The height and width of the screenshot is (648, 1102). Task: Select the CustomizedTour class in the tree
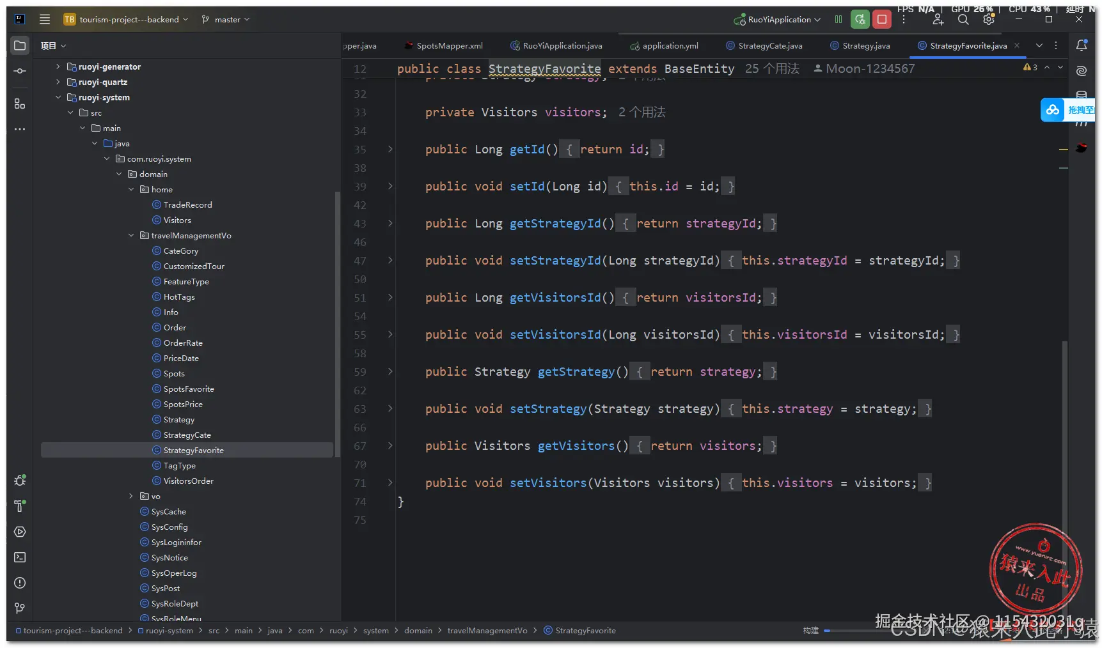pyautogui.click(x=188, y=266)
